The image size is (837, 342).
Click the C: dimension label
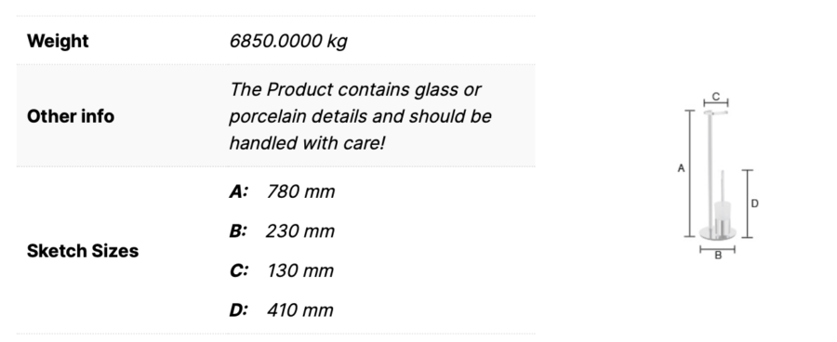239,270
